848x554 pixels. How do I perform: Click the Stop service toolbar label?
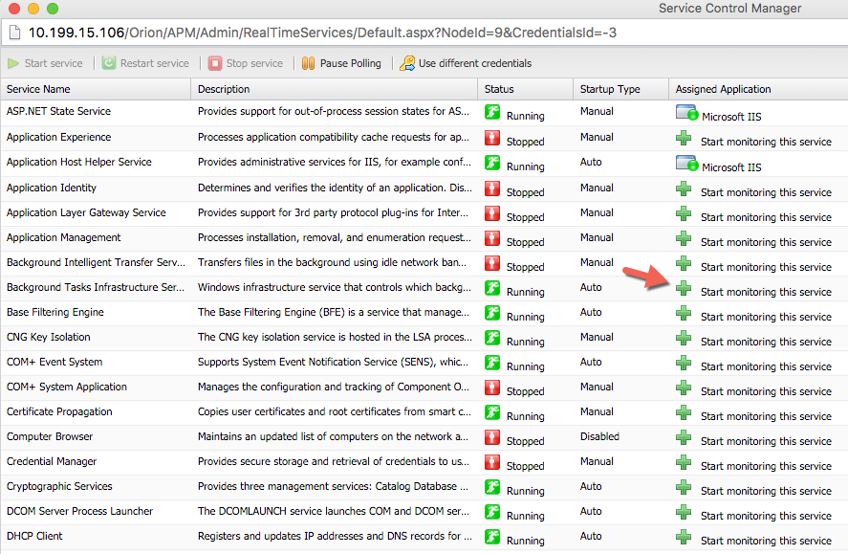pos(254,63)
